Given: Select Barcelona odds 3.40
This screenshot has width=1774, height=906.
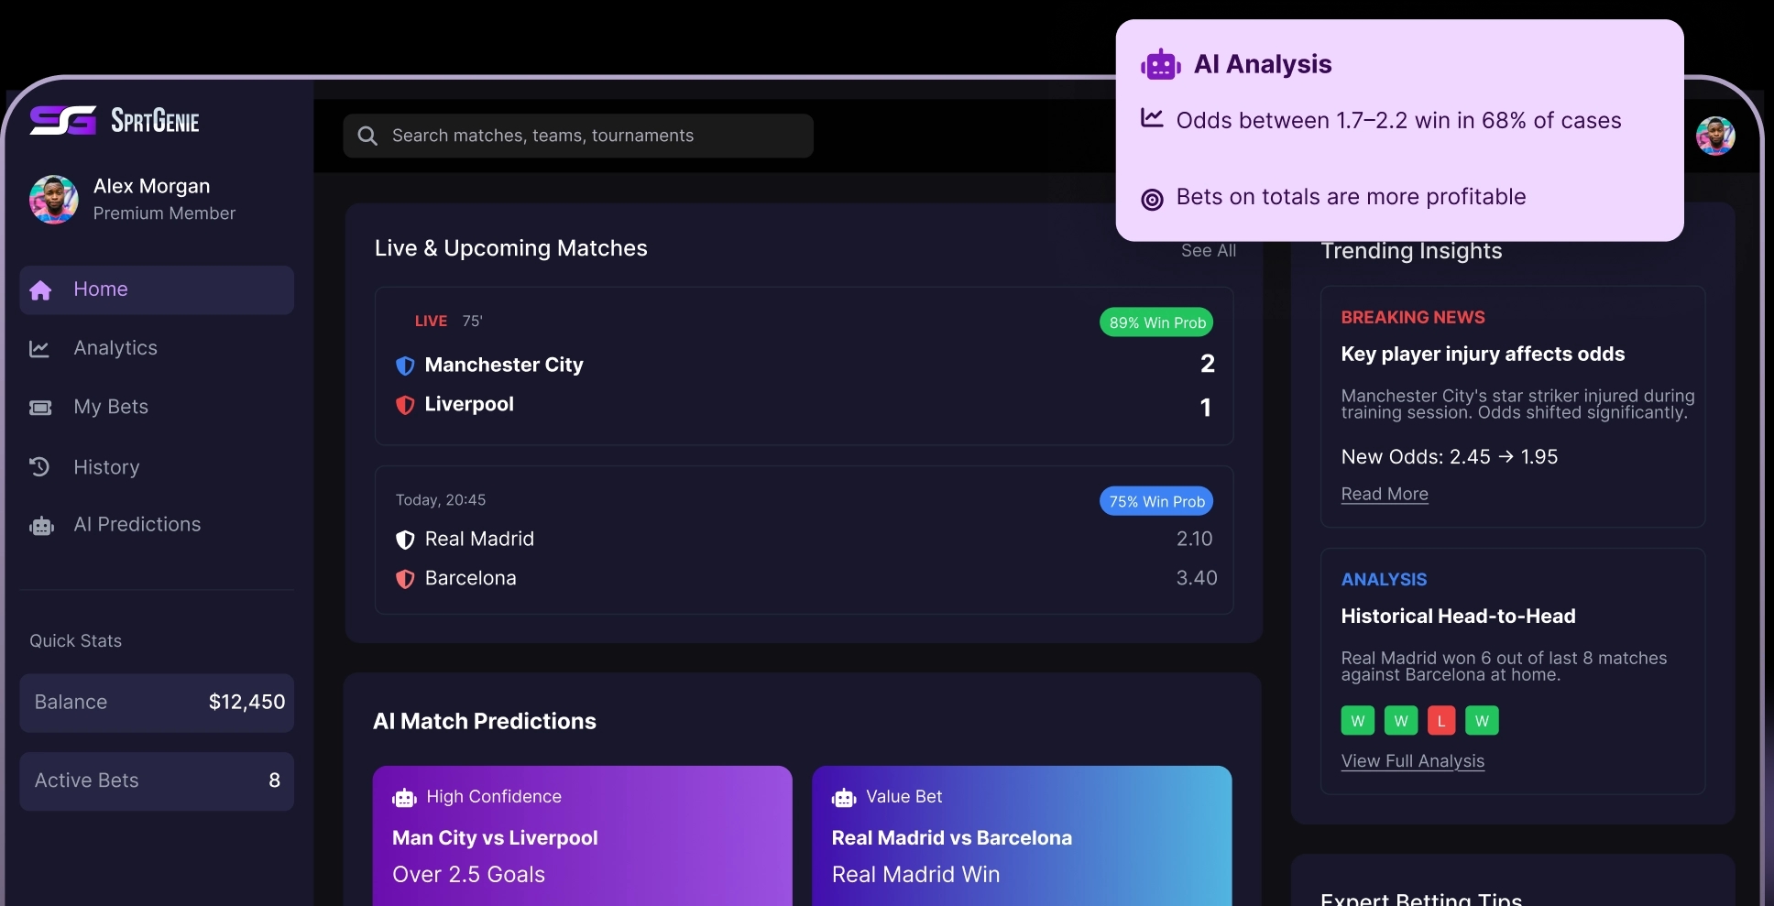Looking at the screenshot, I should pos(1196,578).
